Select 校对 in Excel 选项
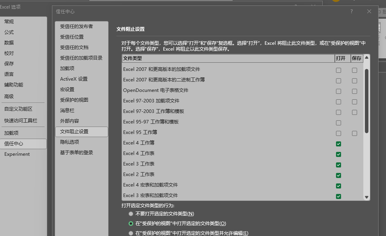 pyautogui.click(x=23, y=53)
